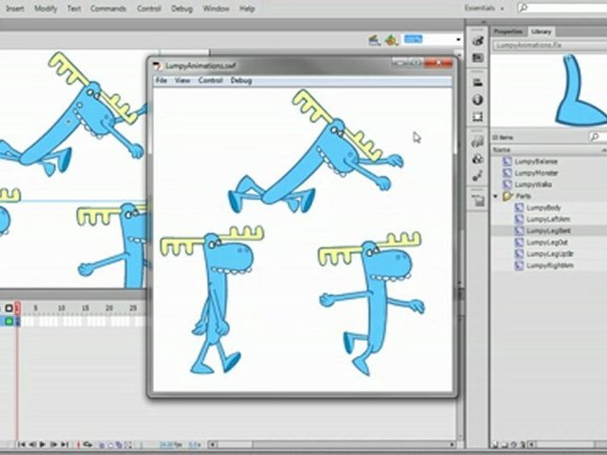607x455 pixels.
Task: Select the LumpyLeftArm symbol in the Library
Action: point(549,219)
